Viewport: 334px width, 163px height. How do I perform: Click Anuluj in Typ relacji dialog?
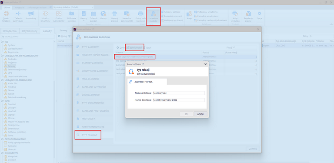click(200, 114)
